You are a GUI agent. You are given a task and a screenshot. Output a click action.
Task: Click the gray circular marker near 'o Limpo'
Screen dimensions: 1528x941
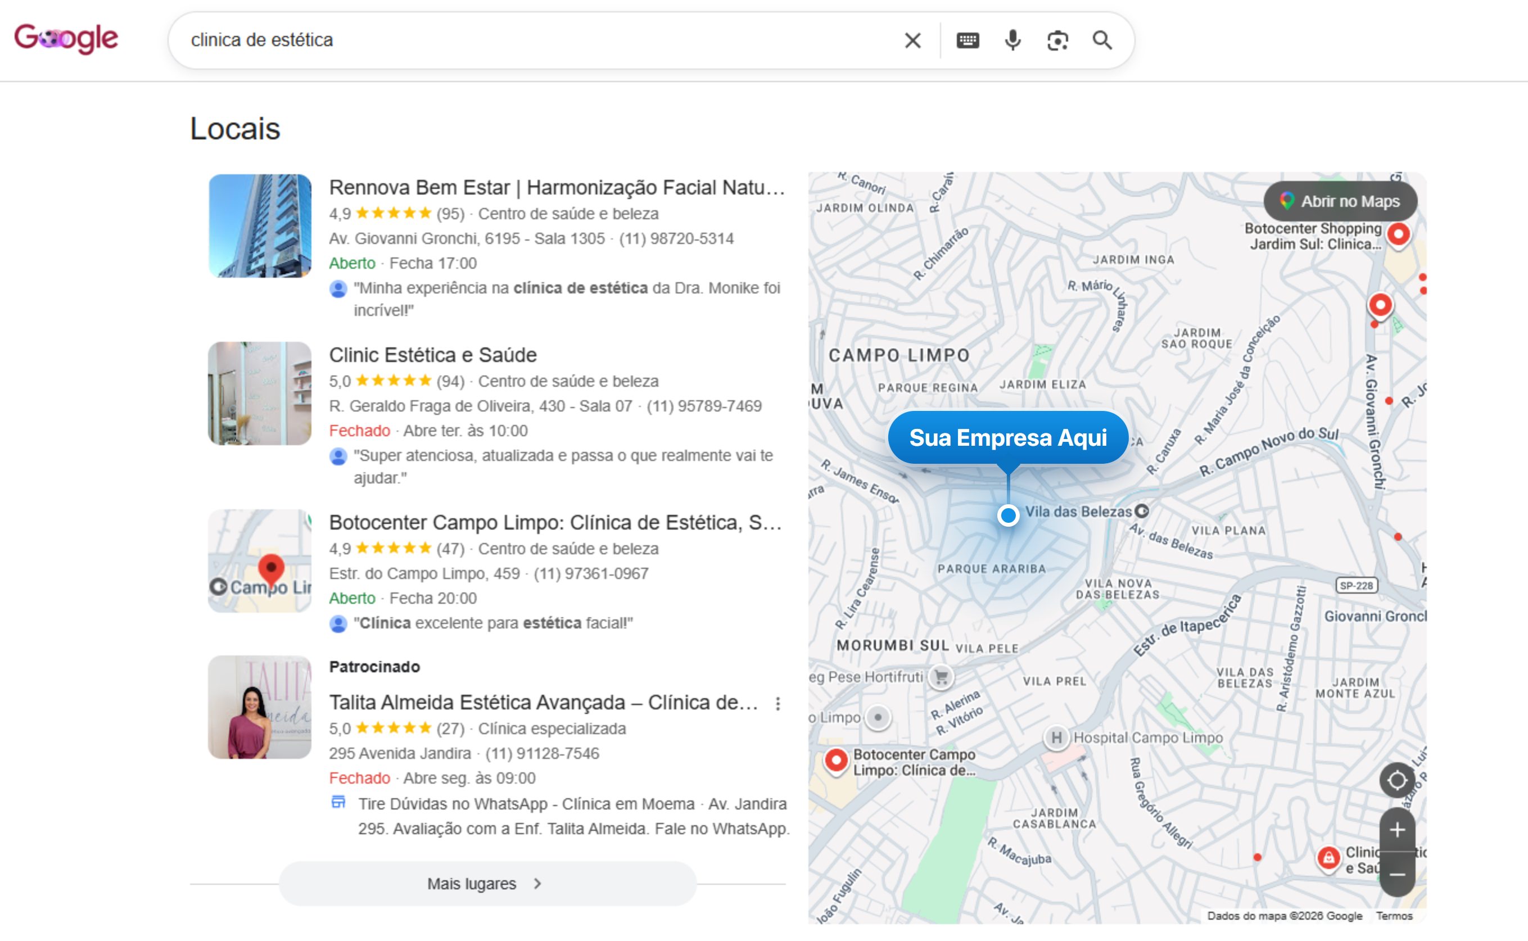(x=878, y=717)
